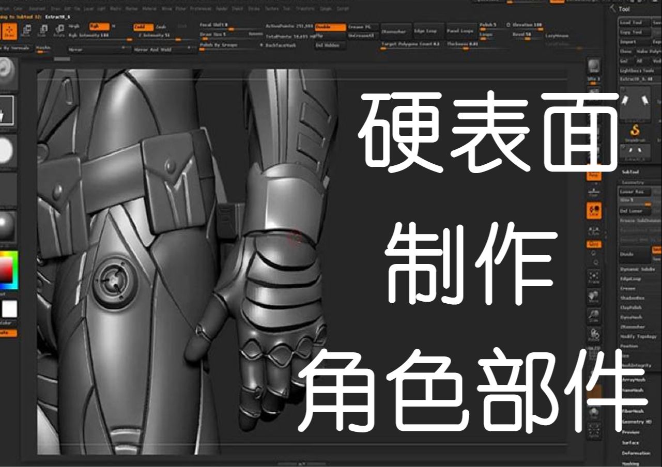Click the Divide button
662x467 pixels.
pos(635,254)
